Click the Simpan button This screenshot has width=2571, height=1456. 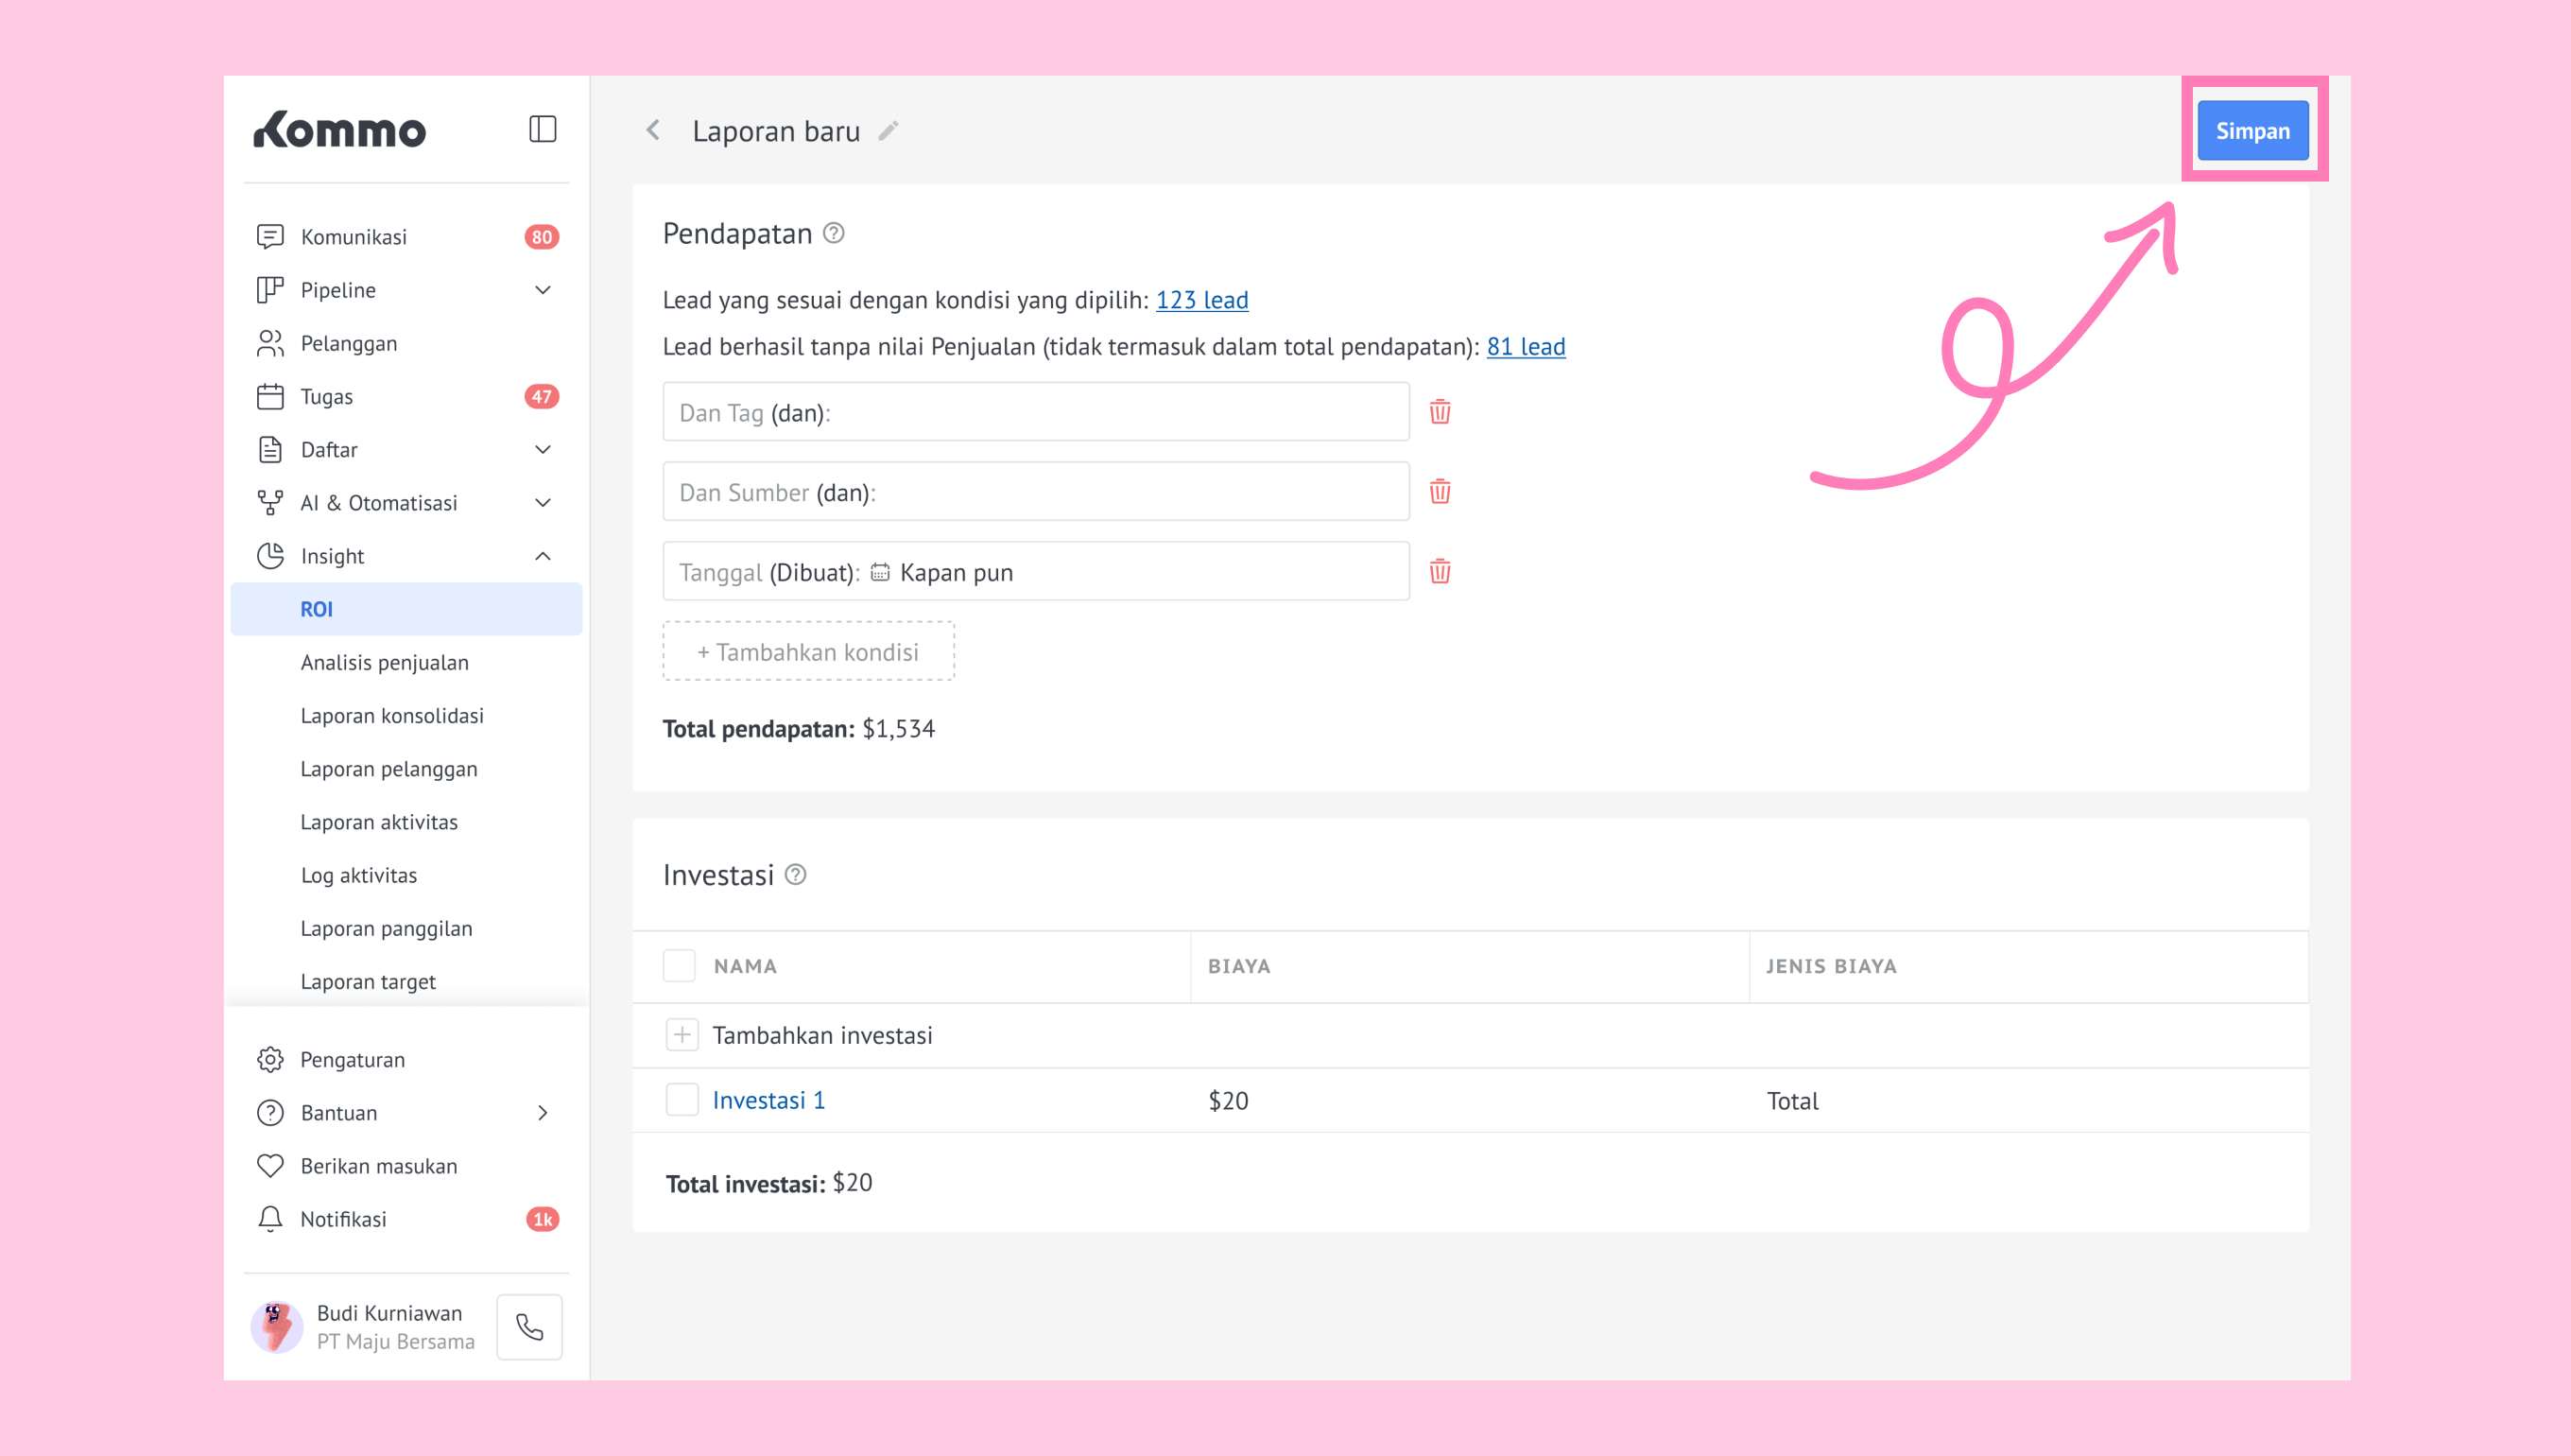pos(2252,131)
